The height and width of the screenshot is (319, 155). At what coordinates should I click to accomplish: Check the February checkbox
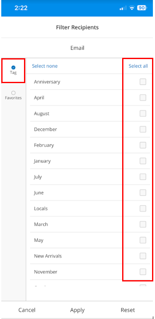[x=143, y=145]
